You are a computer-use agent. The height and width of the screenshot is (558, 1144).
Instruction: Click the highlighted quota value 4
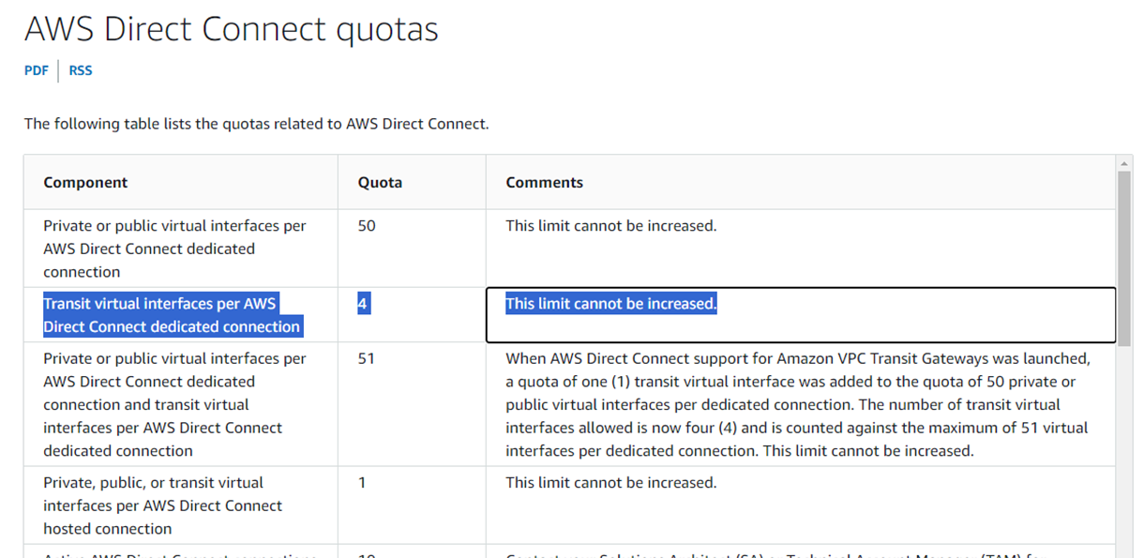click(363, 304)
